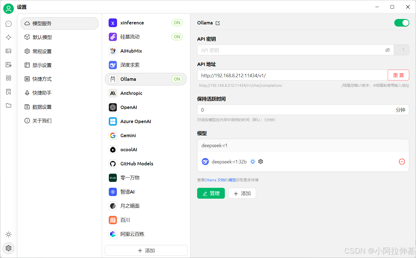Open the mini apps grid icon
The height and width of the screenshot is (258, 416).
click(x=8, y=78)
